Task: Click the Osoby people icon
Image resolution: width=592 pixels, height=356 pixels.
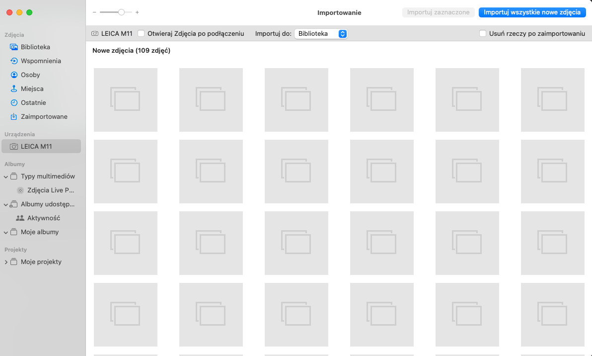Action: coord(14,75)
